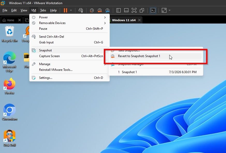Choose Reinstall VMware Tools

[x=69, y=70]
